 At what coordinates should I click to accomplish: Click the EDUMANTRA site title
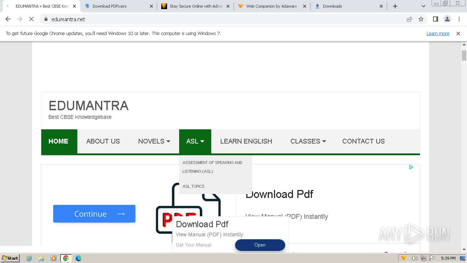pyautogui.click(x=89, y=106)
